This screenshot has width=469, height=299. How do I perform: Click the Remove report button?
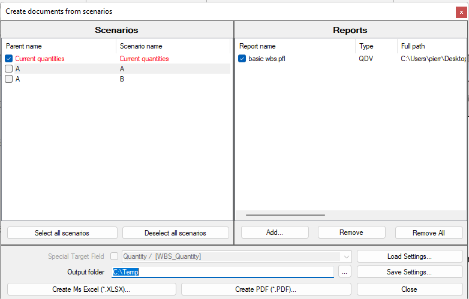351,232
